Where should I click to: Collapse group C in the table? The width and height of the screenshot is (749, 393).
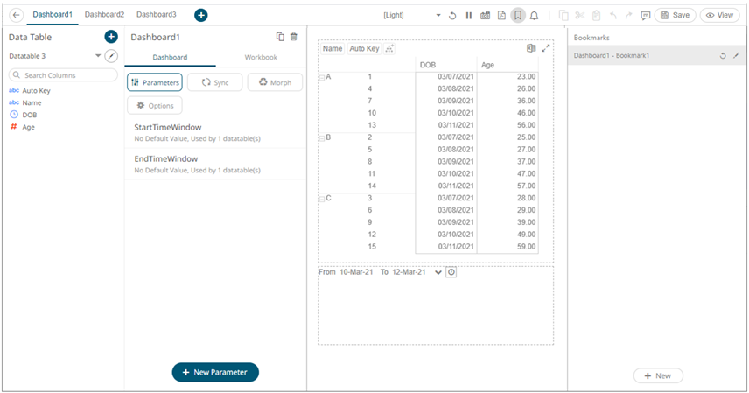click(x=321, y=199)
